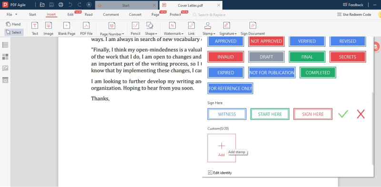This screenshot has height=187, width=381.
Task: Pick the green checkmark stamp
Action: pyautogui.click(x=343, y=114)
